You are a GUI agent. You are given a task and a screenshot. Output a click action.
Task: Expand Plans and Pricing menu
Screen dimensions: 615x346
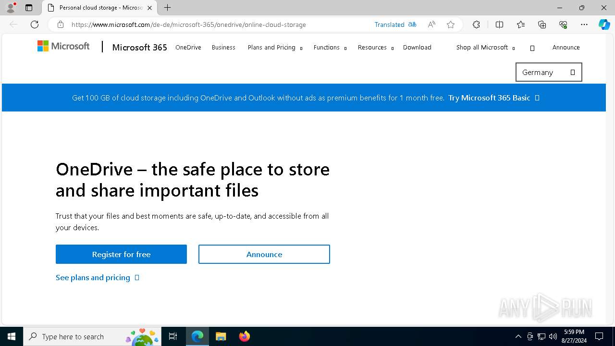(x=275, y=47)
